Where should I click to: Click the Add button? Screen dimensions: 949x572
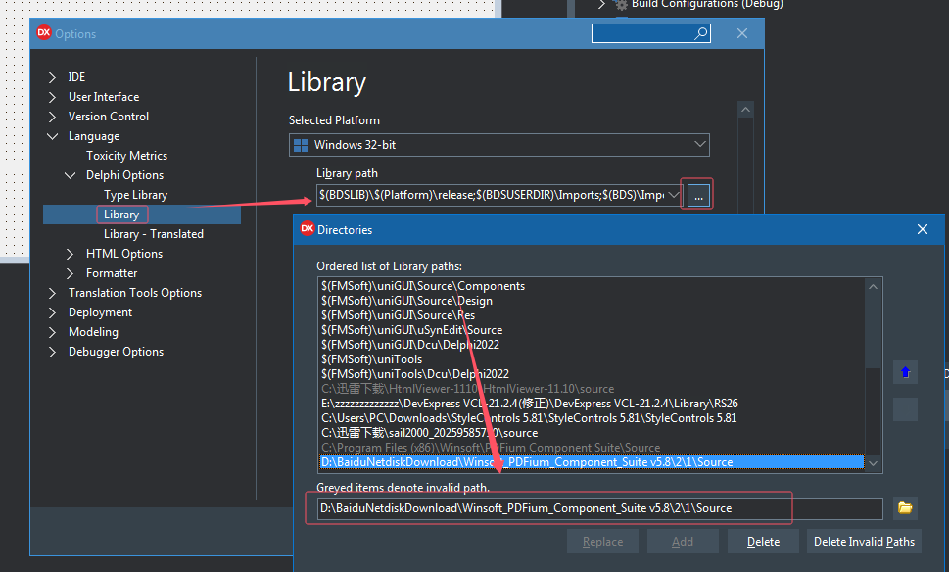coord(683,541)
